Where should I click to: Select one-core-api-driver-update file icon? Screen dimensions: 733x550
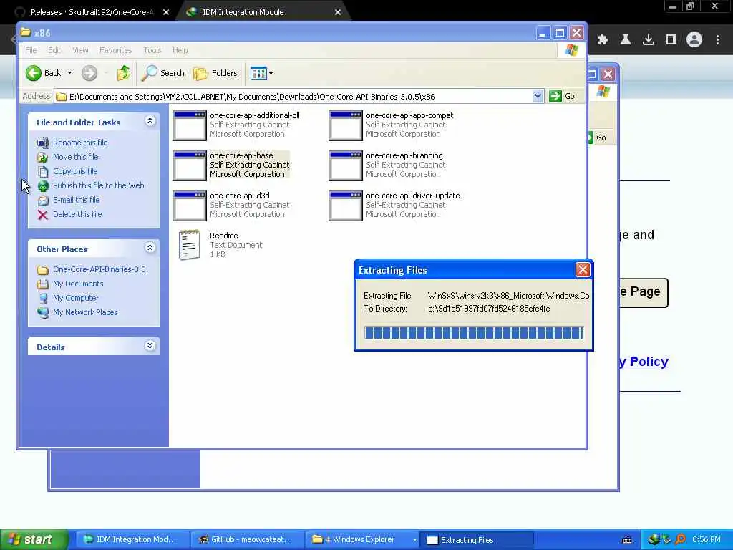[346, 206]
